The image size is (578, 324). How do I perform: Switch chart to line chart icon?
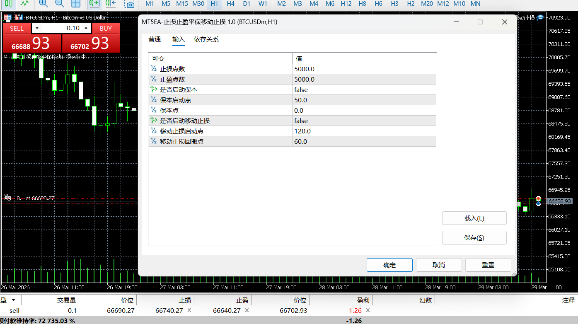pos(25,3)
